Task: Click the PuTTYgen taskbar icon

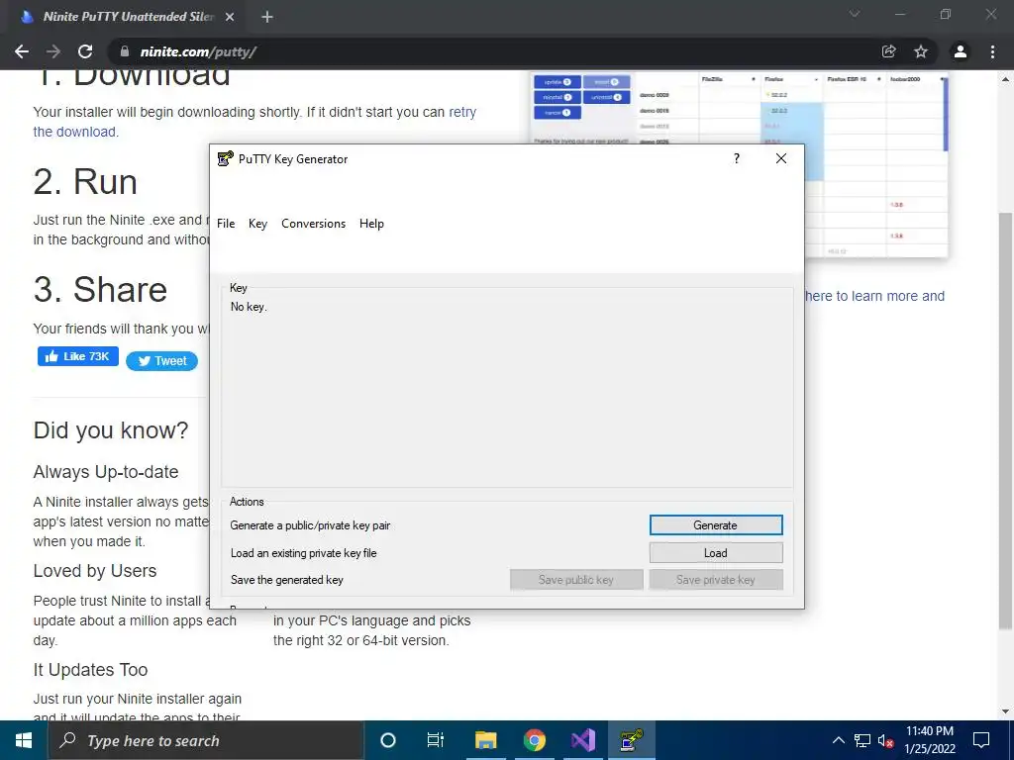Action: 632,740
